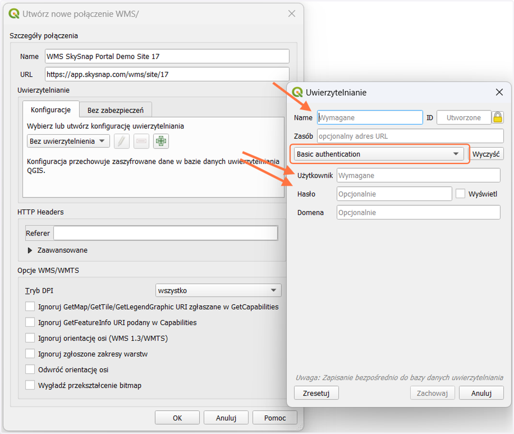The image size is (514, 434).
Task: Click QGIS logo in WMS connection title bar
Action: [14, 14]
